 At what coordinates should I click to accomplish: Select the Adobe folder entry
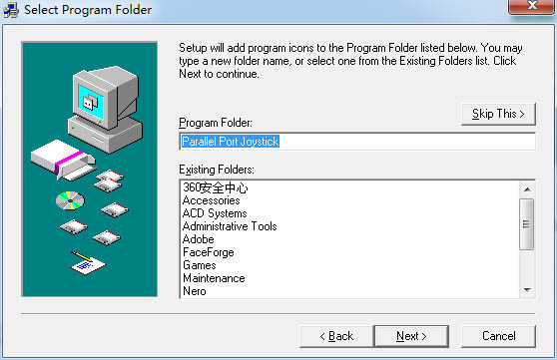[199, 239]
